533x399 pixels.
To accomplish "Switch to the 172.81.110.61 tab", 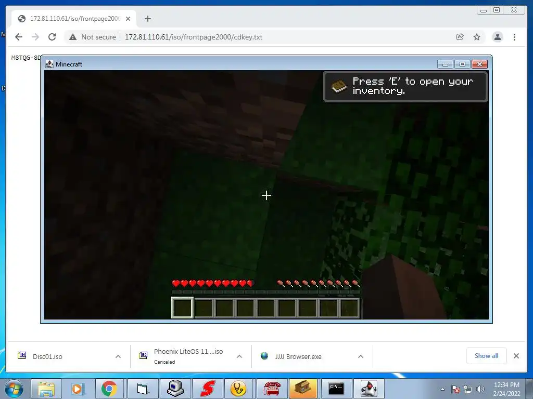I will coord(74,19).
